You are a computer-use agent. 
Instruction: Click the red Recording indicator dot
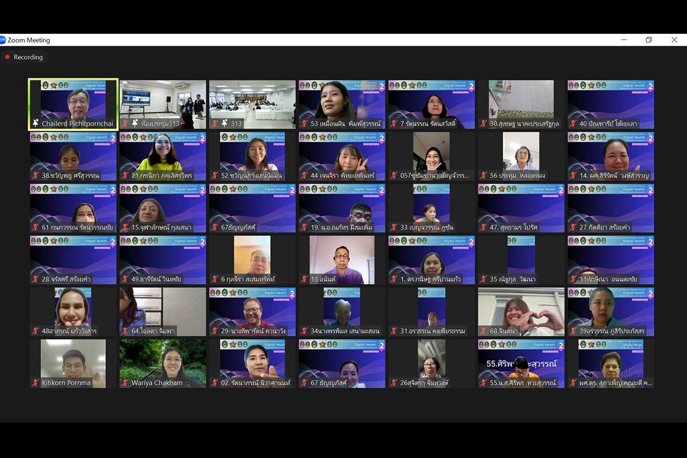[x=7, y=57]
